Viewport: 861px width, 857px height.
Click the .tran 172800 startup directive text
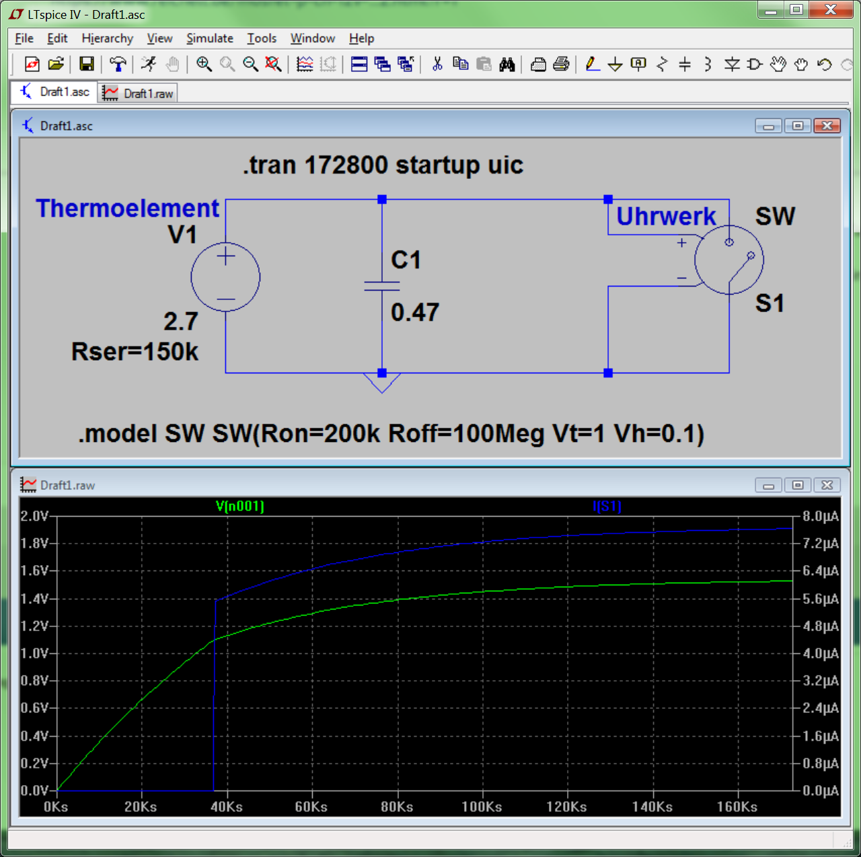coord(383,165)
